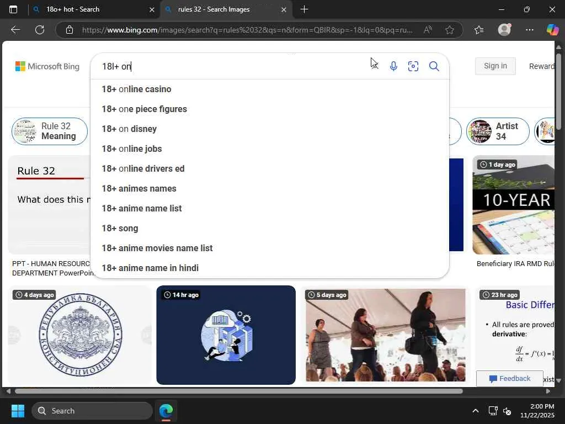
Task: Click the Feedback button
Action: pyautogui.click(x=509, y=379)
